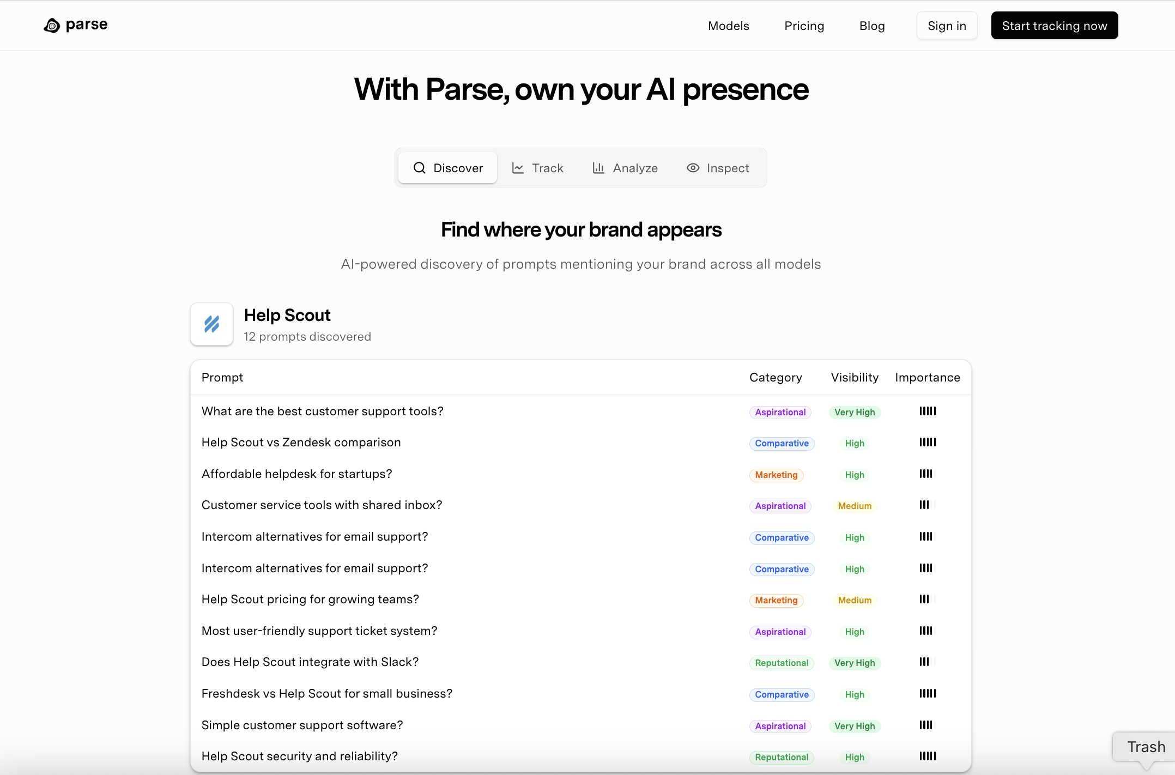This screenshot has width=1175, height=775.
Task: Click the line-chart icon next to Track
Action: click(518, 167)
